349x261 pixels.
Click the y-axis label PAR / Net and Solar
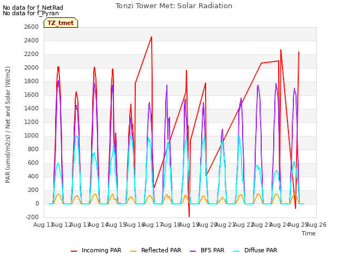tap(8, 125)
